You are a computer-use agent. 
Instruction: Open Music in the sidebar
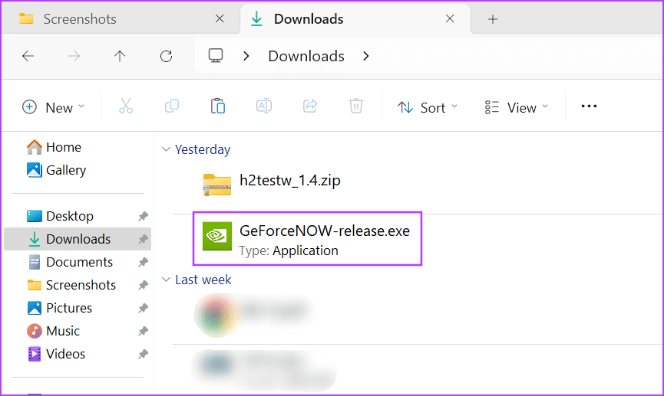click(x=53, y=330)
